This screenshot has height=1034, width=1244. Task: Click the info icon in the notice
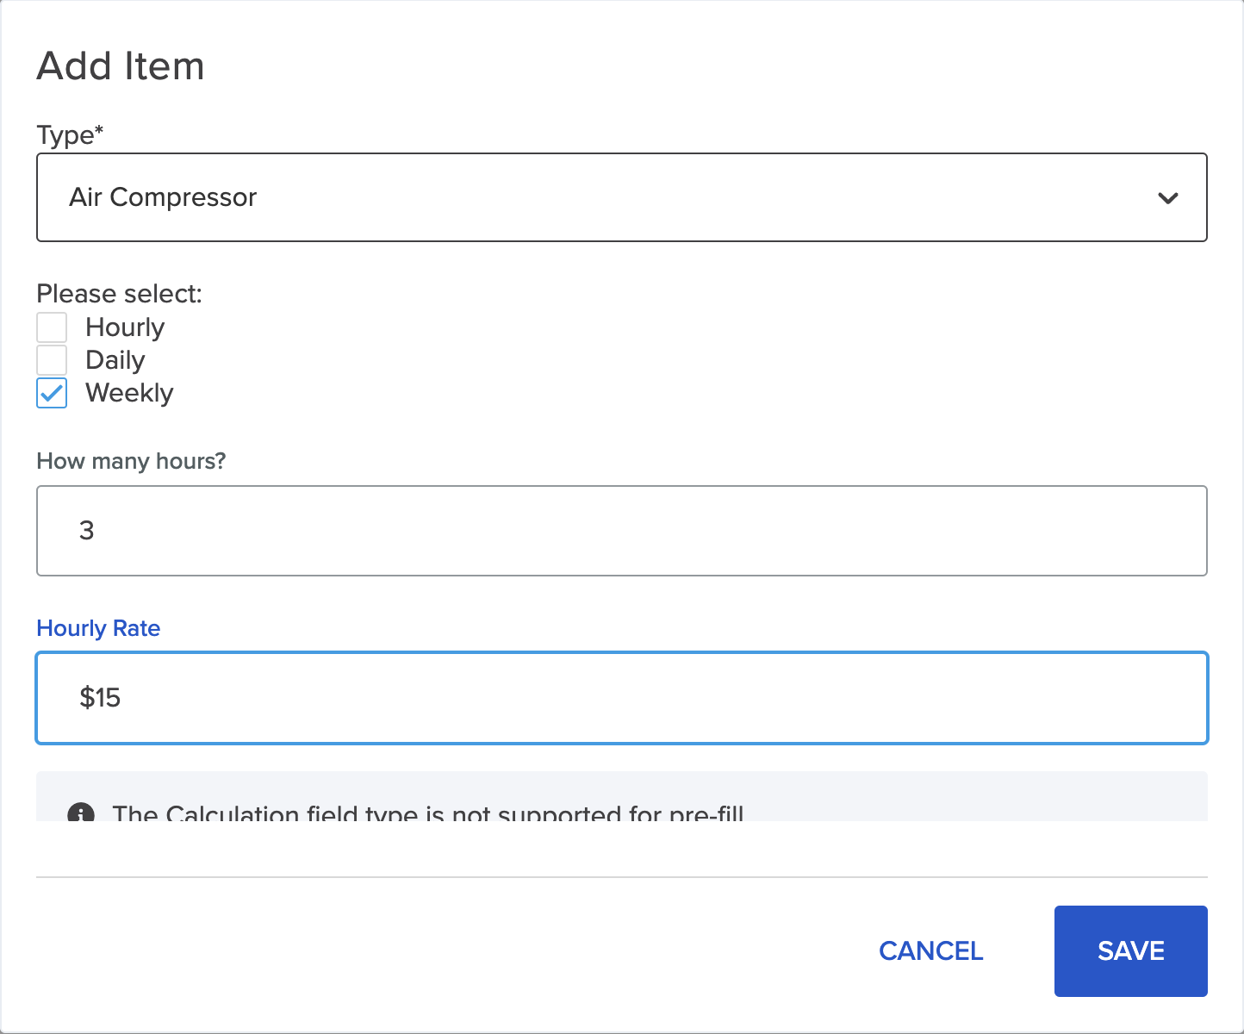click(81, 813)
